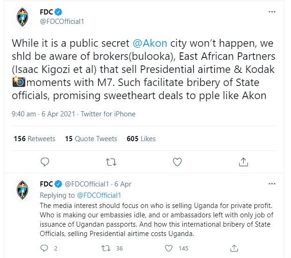Viewport: 291px width, 258px height.
Task: View the 156 Retweets list
Action: [x=35, y=139]
